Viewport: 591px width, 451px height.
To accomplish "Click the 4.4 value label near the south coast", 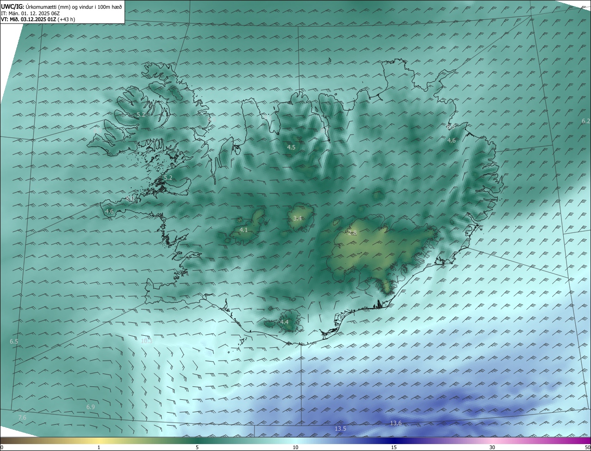I will tap(284, 322).
